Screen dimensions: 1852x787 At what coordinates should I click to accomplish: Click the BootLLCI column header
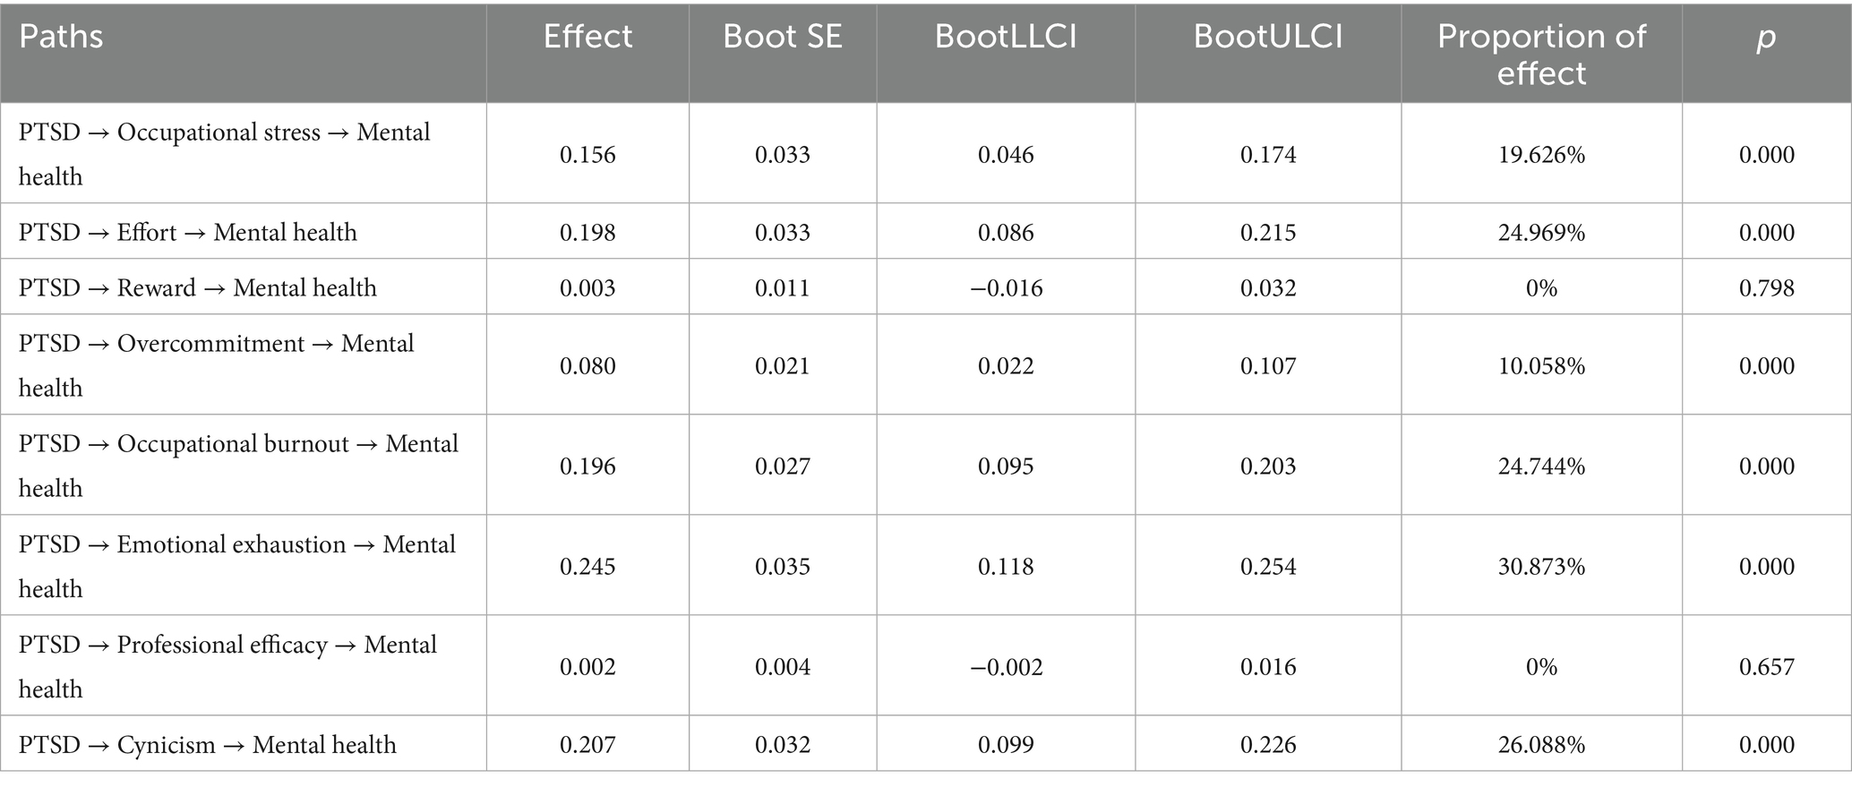click(x=1005, y=37)
